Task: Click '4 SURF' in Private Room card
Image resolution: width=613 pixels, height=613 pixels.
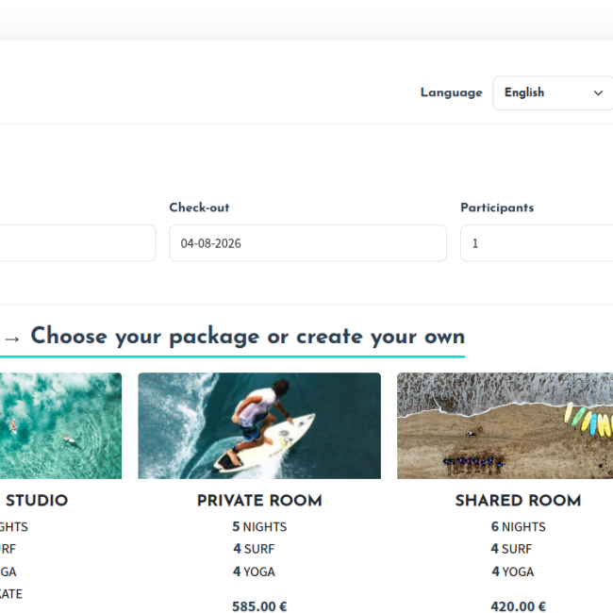Action: point(254,549)
